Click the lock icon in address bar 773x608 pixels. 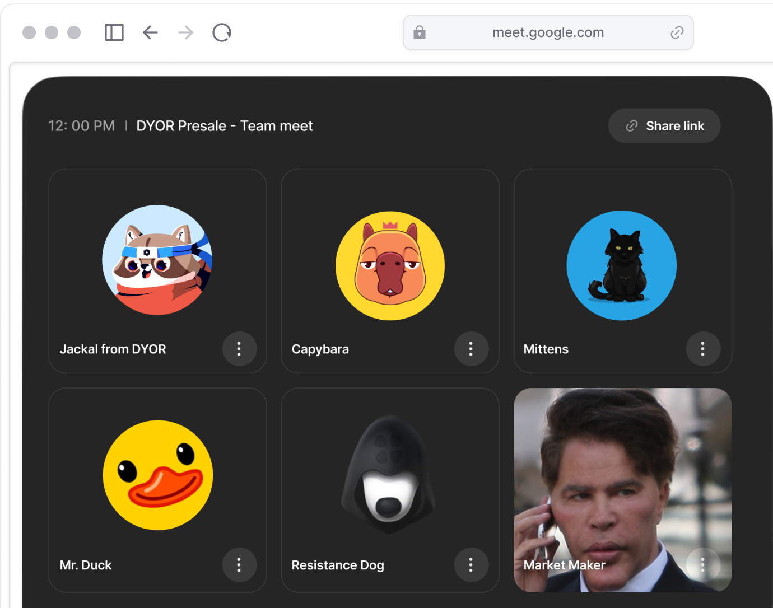tap(420, 32)
